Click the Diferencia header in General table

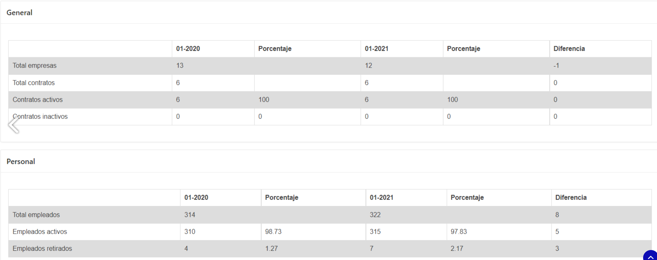[569, 49]
